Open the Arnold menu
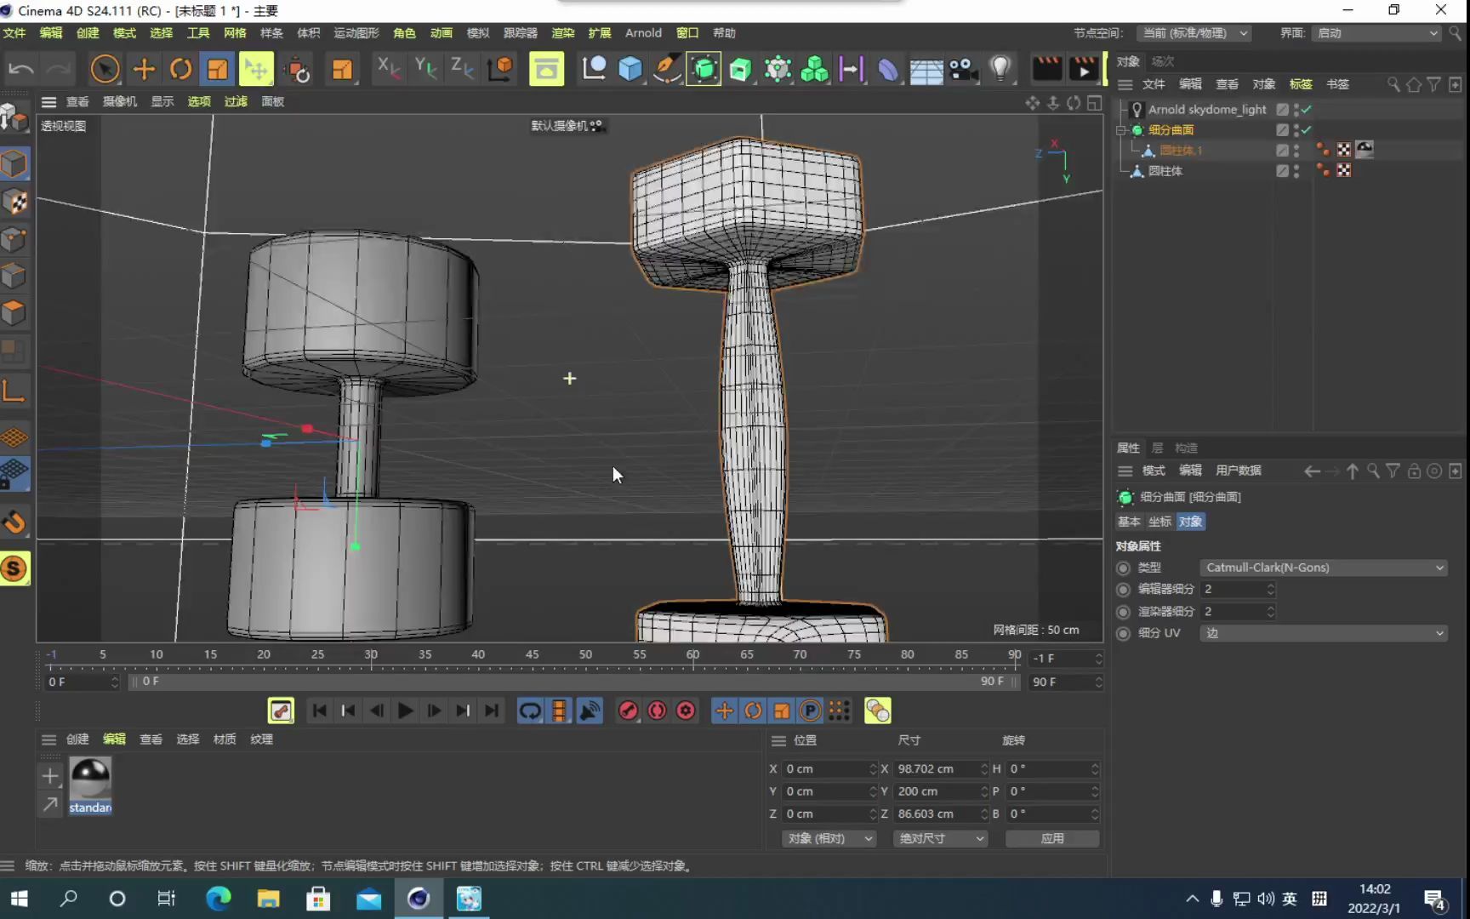The width and height of the screenshot is (1470, 919). [x=643, y=32]
